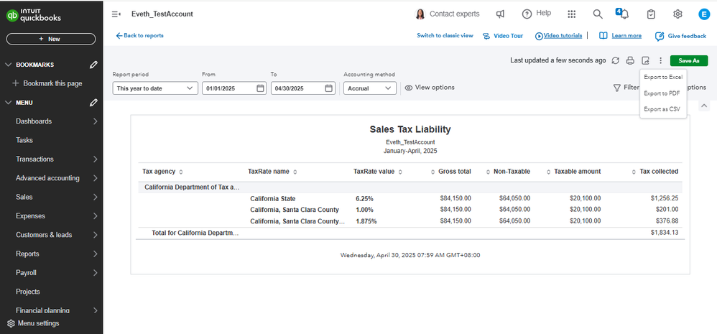The height and width of the screenshot is (334, 717).
Task: Click To date field 04/30/2025
Action: pos(302,88)
